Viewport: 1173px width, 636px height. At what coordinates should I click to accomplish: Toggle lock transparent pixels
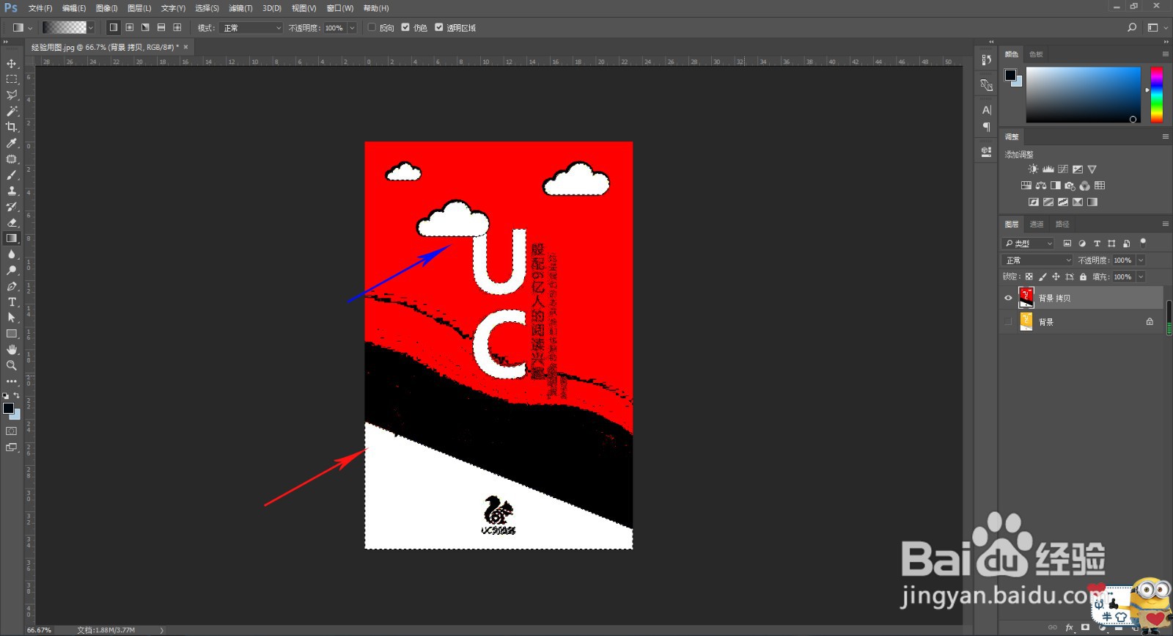[1029, 277]
